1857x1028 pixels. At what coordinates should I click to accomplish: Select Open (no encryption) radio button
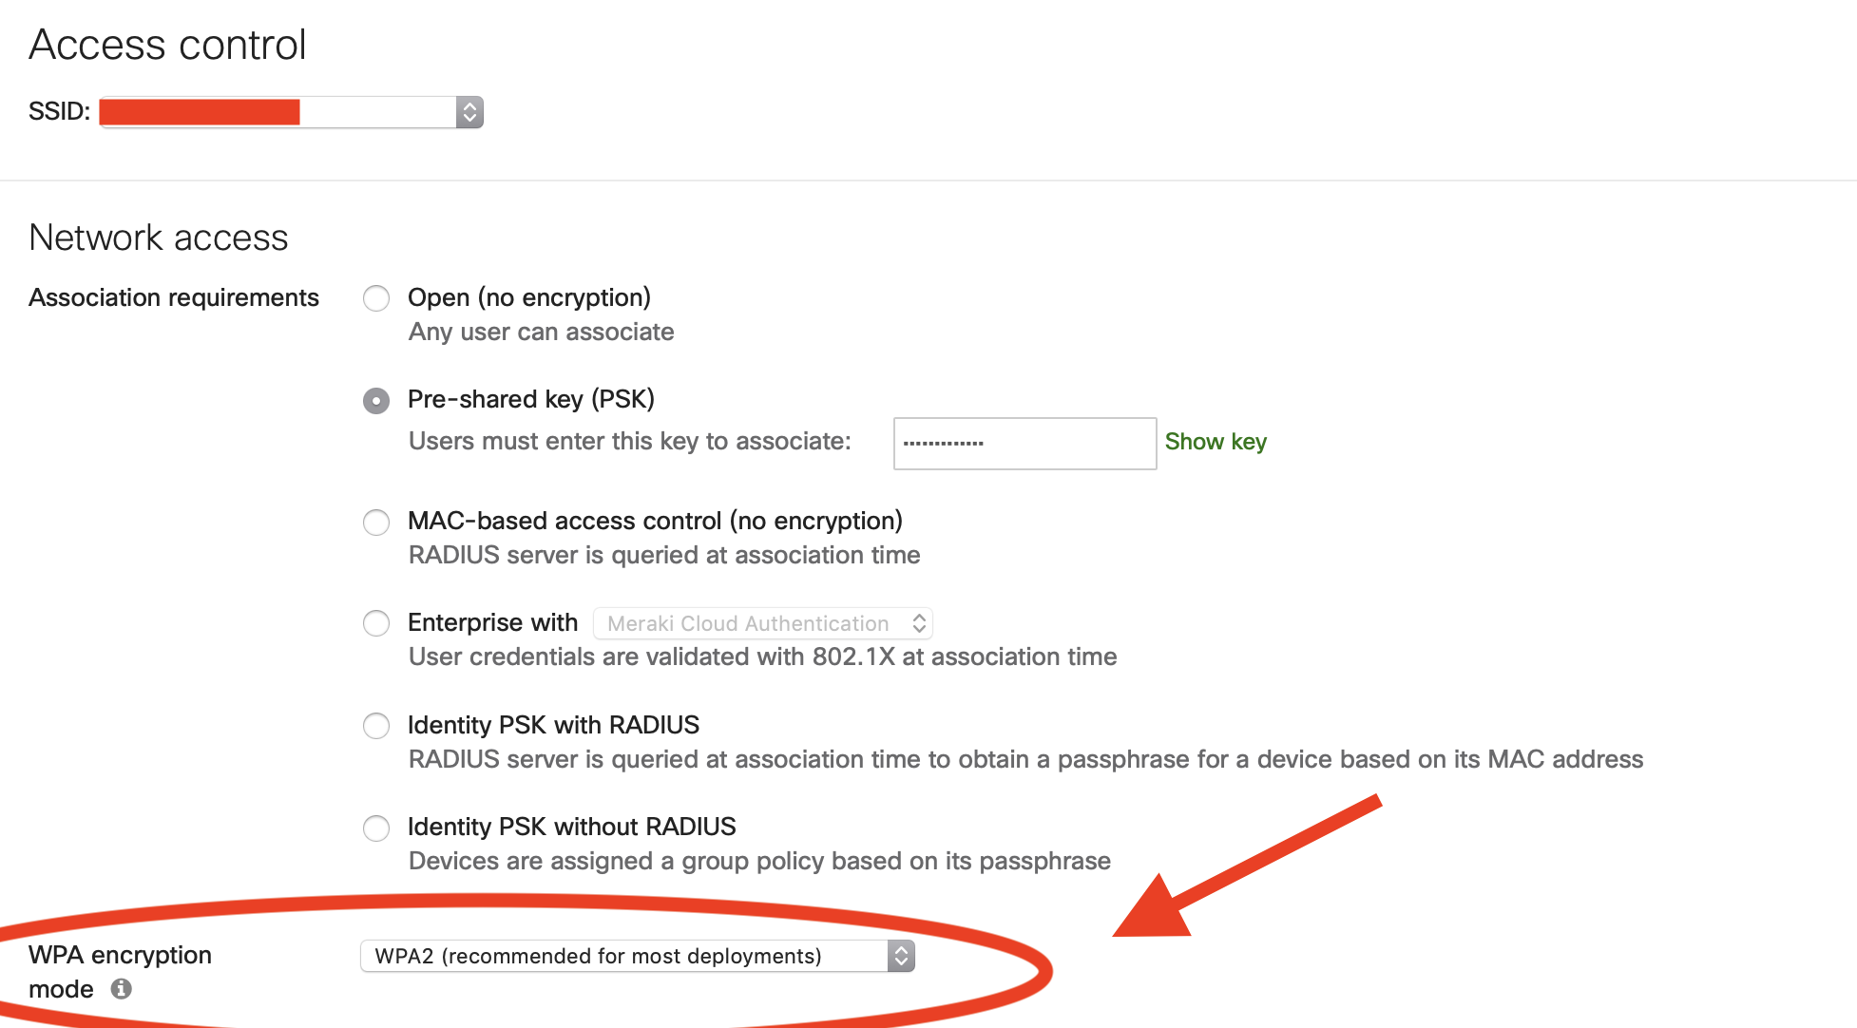(376, 298)
